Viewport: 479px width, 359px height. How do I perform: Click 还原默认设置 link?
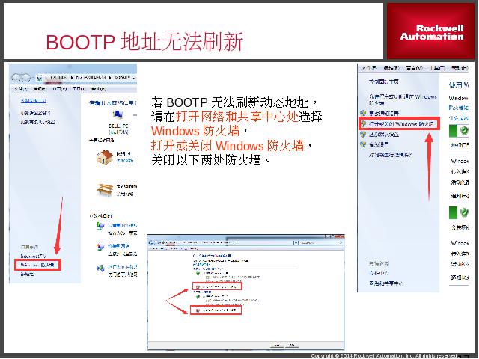point(384,135)
